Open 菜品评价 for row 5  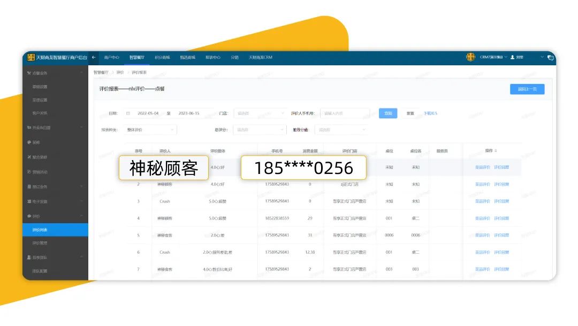click(x=483, y=236)
